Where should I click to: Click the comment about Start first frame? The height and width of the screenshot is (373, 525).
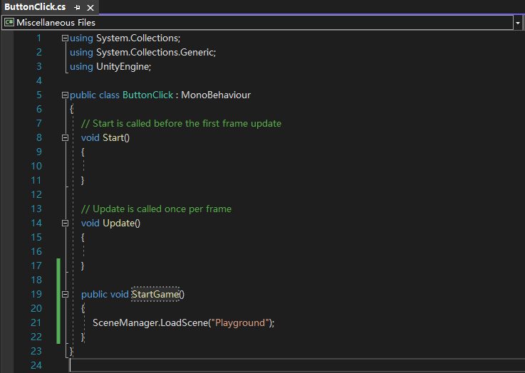[x=181, y=123]
